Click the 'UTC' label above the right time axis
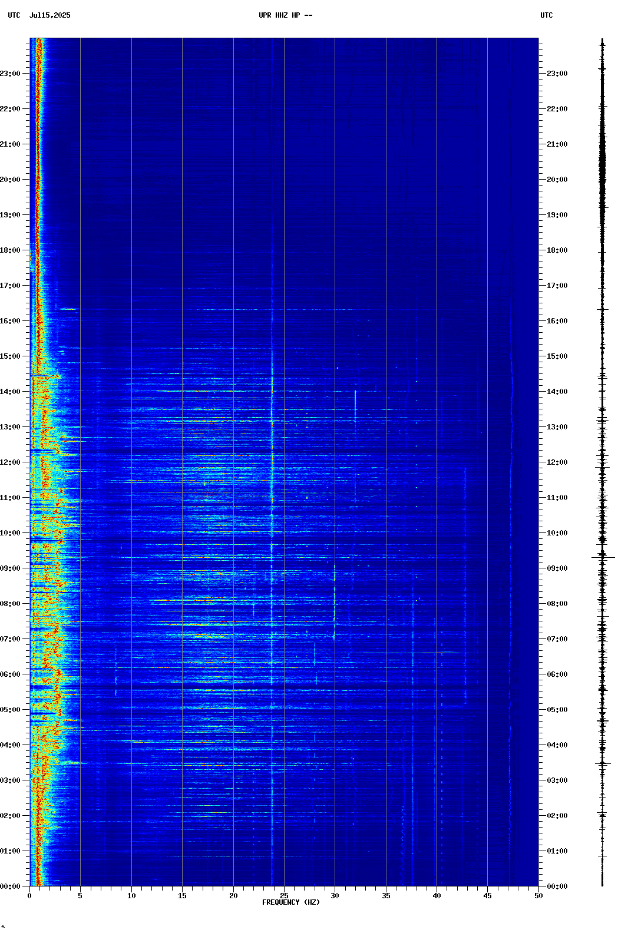 coord(547,15)
